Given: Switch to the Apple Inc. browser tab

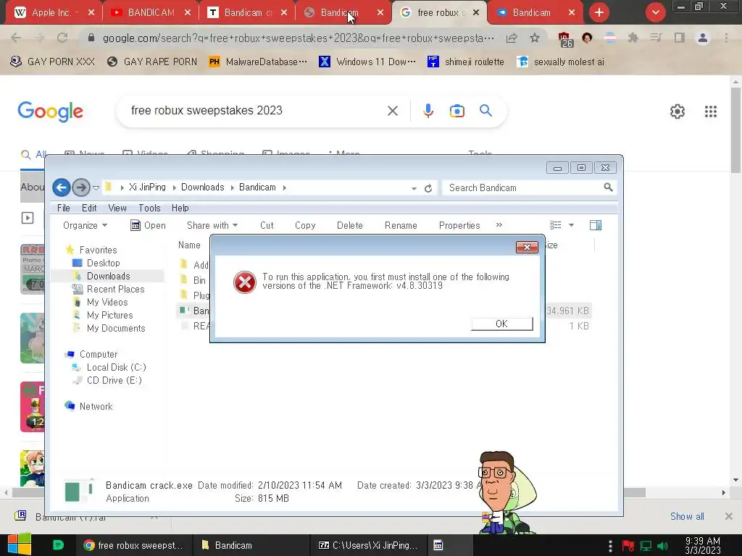Looking at the screenshot, I should click(54, 13).
